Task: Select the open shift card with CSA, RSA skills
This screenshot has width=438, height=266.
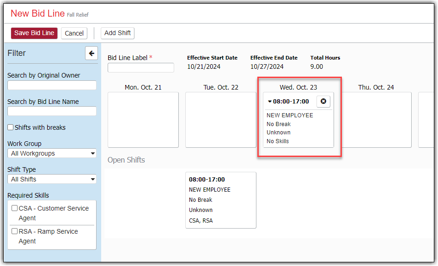Action: [x=221, y=200]
